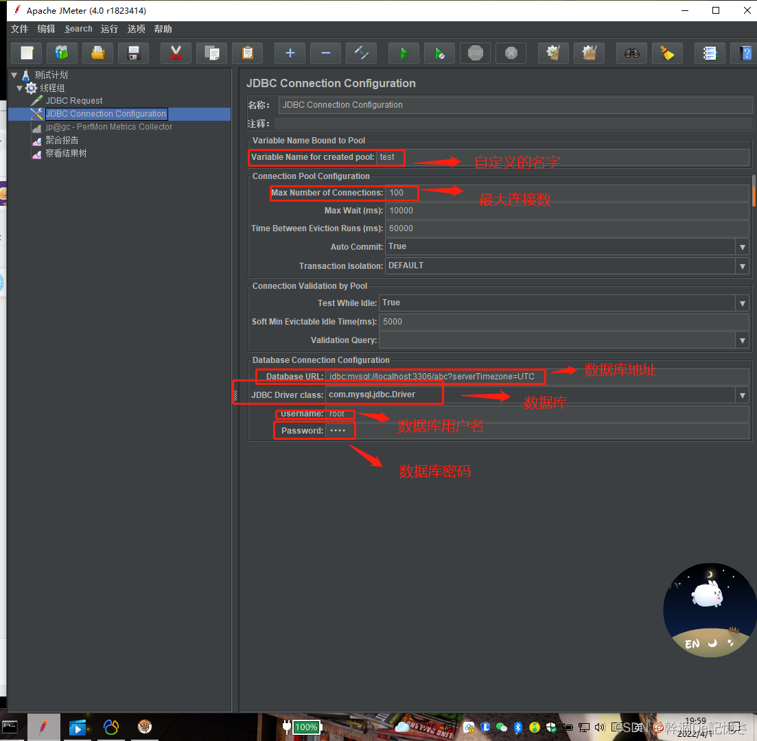Click the Reset Search yellow broom icon
The height and width of the screenshot is (741, 757).
[x=667, y=53]
